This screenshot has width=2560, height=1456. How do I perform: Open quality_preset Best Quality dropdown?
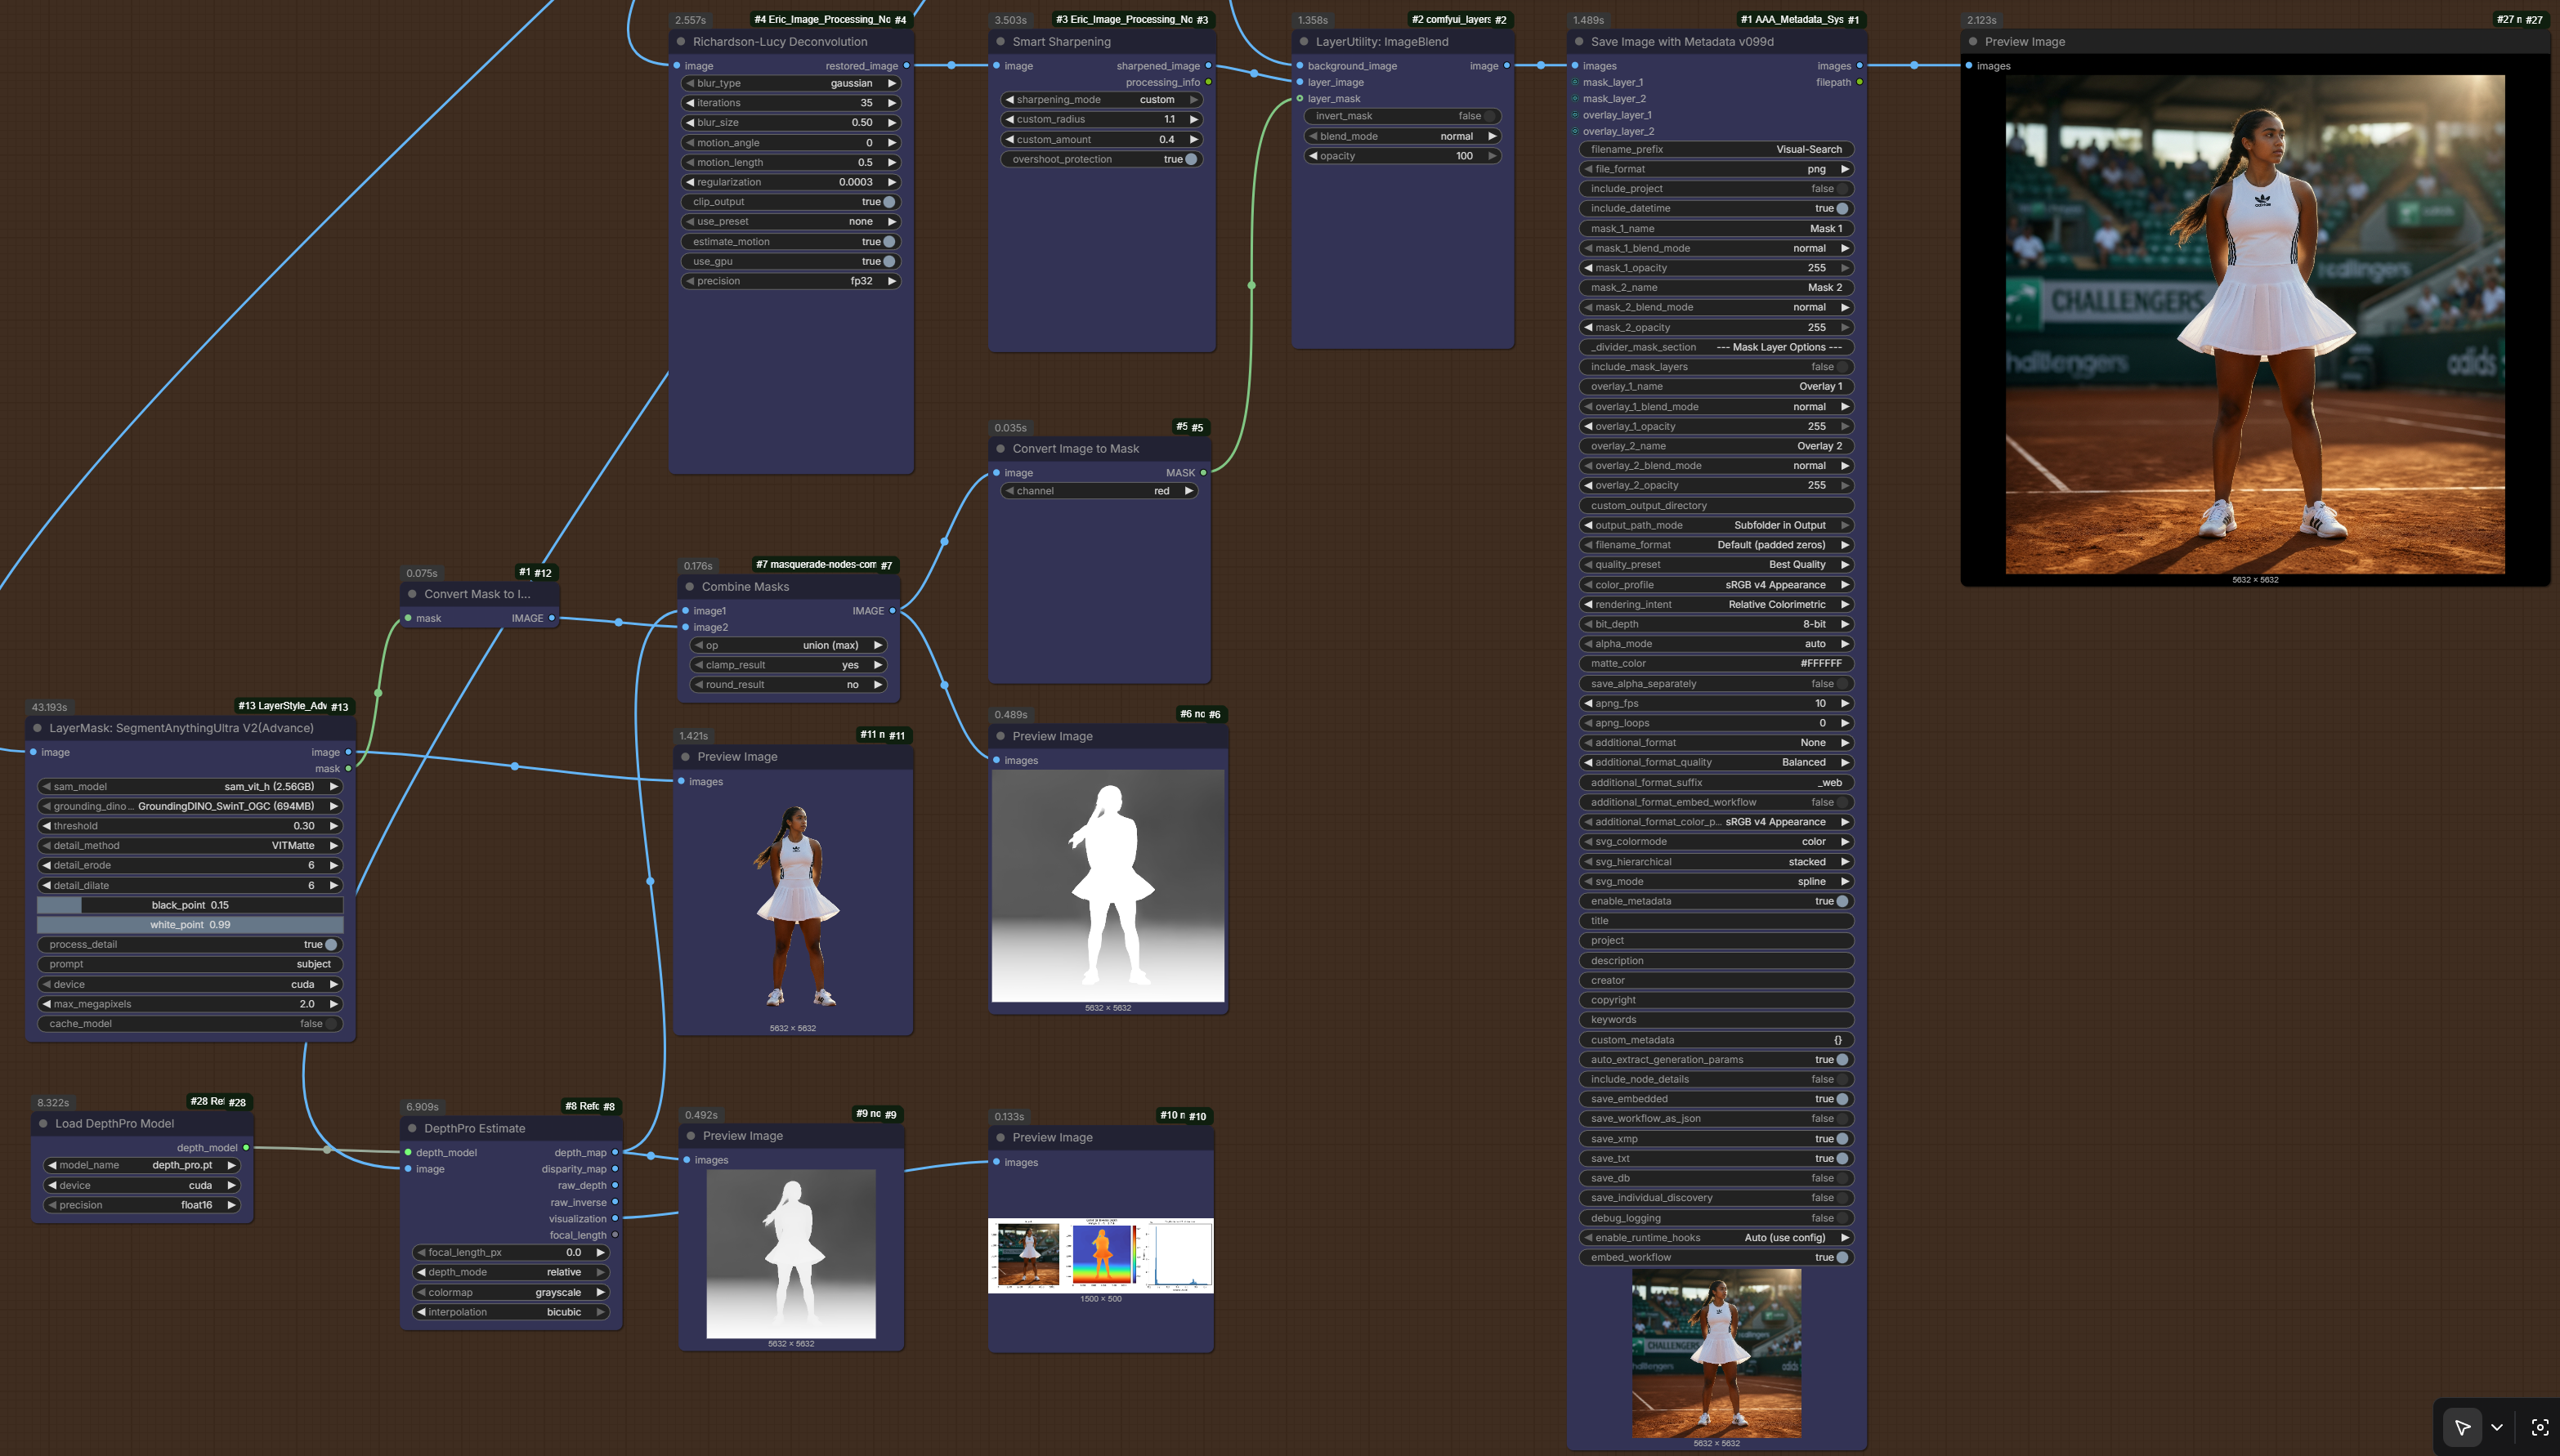(1716, 564)
